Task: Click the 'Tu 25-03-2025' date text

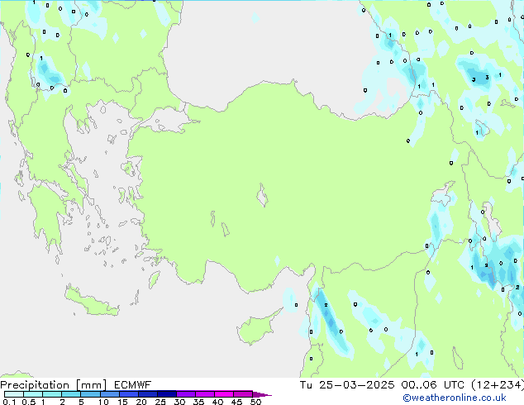Action: [x=347, y=385]
